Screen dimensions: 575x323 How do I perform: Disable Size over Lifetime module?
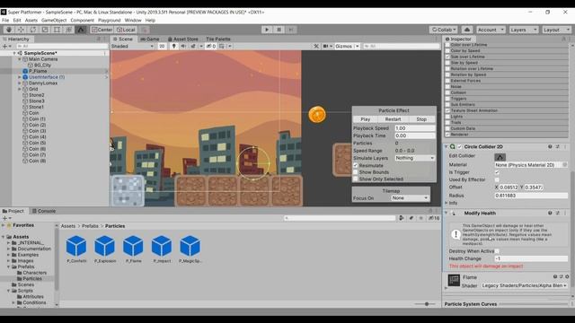tap(447, 57)
